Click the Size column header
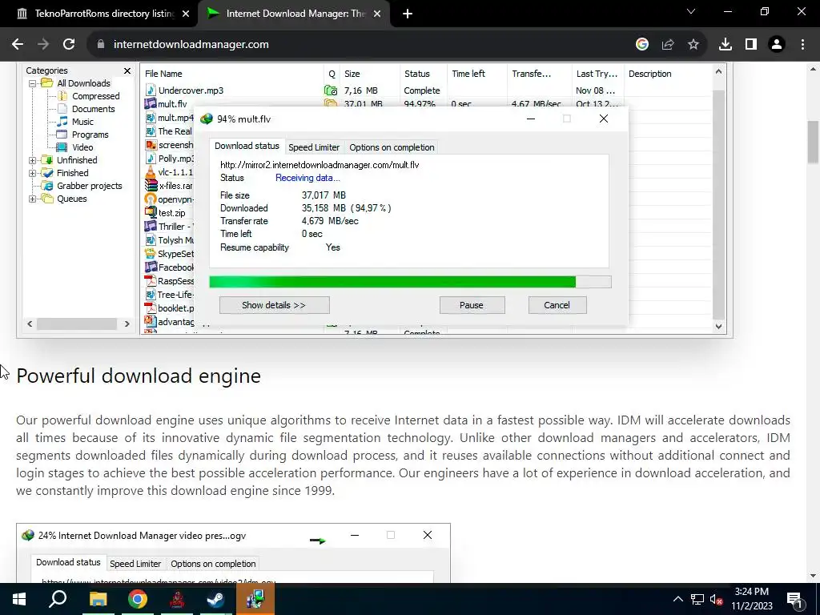The image size is (820, 615). (370, 74)
